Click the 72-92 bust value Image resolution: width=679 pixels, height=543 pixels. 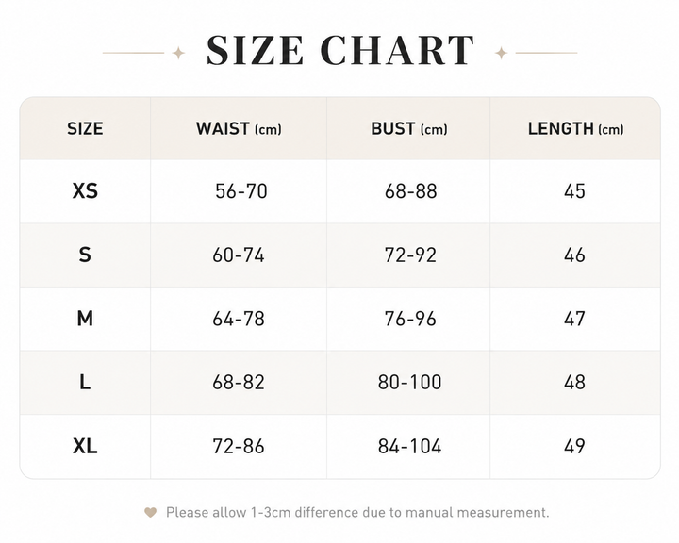pyautogui.click(x=410, y=255)
